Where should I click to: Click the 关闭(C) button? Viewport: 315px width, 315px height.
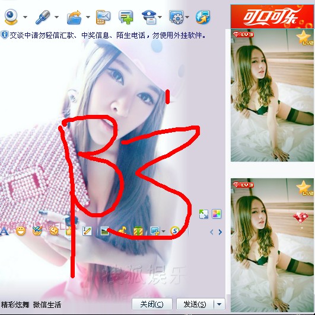pyautogui.click(x=152, y=304)
